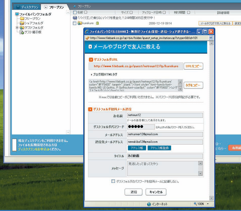Open ゲストフォルダ in the tree
This screenshot has height=211, width=241.
[34, 28]
